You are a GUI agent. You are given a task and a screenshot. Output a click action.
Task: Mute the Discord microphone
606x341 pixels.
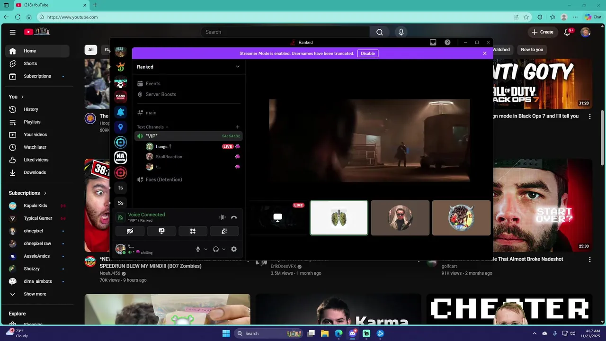click(x=198, y=249)
